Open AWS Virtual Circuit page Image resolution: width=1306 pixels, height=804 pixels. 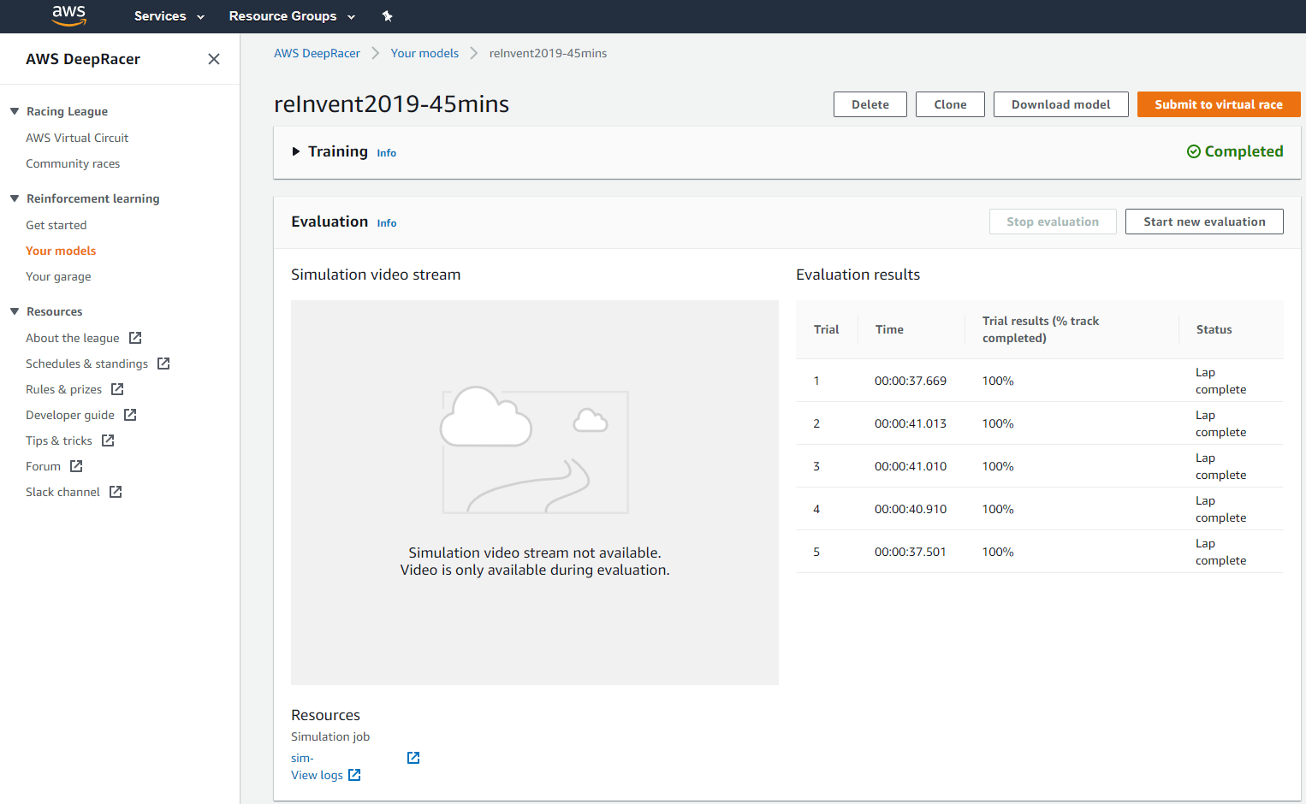coord(77,138)
